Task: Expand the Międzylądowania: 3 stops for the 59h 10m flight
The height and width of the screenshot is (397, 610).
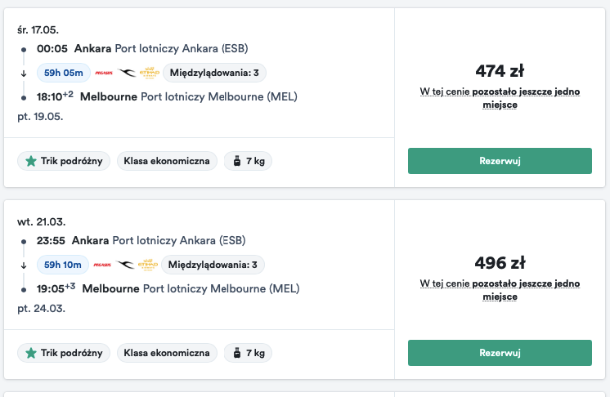Action: click(213, 265)
